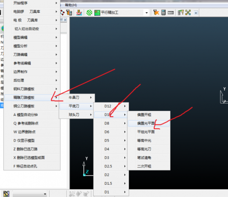Expand the 电极 刀具库 submenu

point(32,20)
